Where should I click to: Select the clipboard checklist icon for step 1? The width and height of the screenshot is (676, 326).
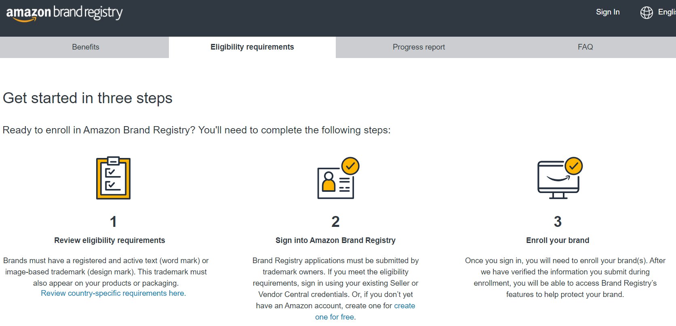[113, 178]
